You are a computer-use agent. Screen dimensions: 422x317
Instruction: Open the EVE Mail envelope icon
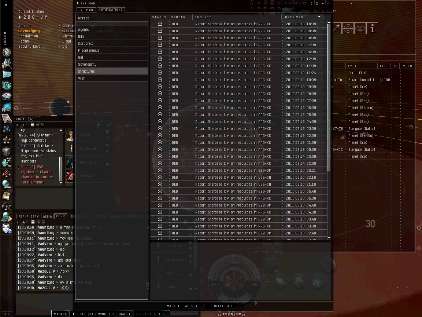point(7,74)
